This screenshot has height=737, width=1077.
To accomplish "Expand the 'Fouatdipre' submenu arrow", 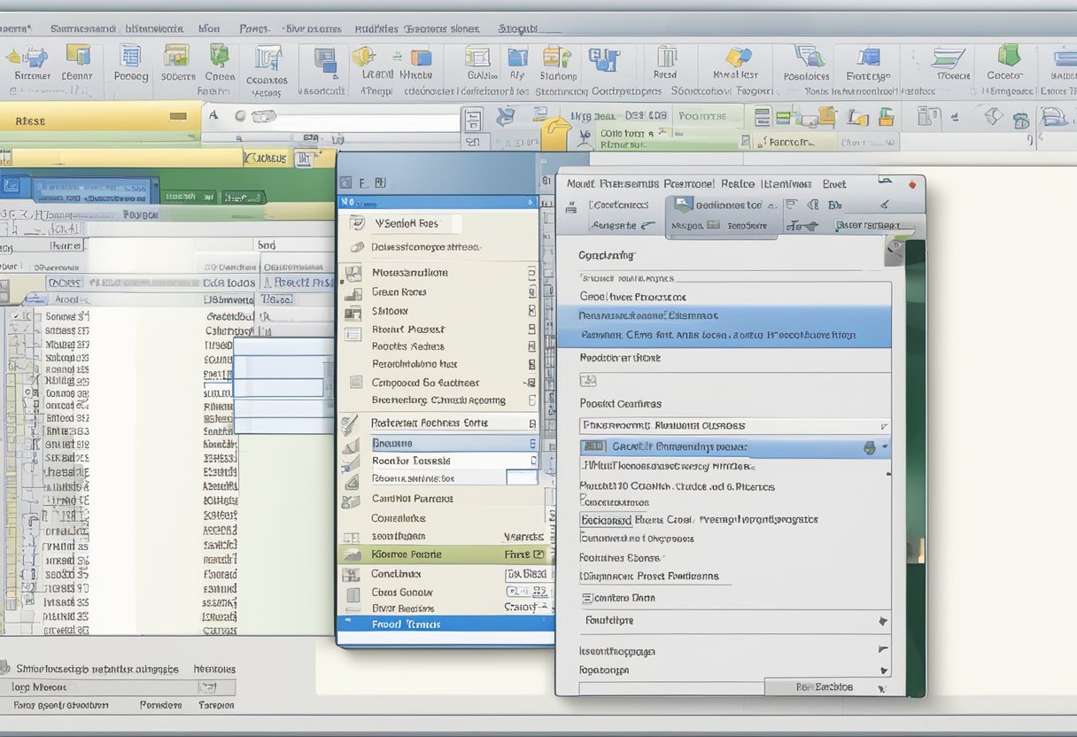I will tap(882, 622).
